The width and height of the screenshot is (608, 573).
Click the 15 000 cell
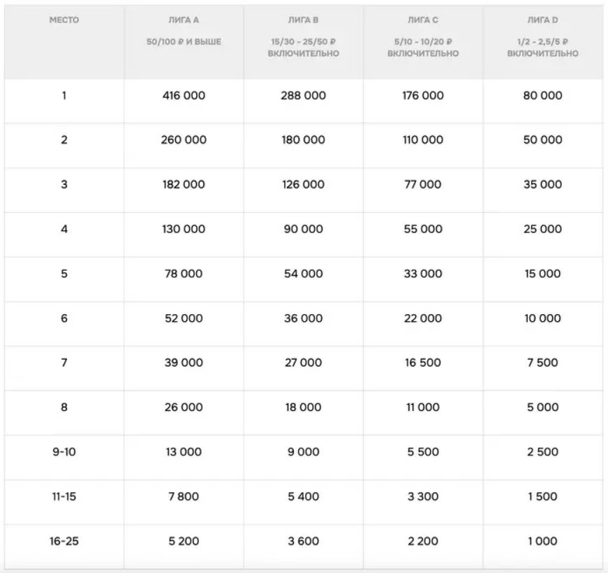coord(542,274)
